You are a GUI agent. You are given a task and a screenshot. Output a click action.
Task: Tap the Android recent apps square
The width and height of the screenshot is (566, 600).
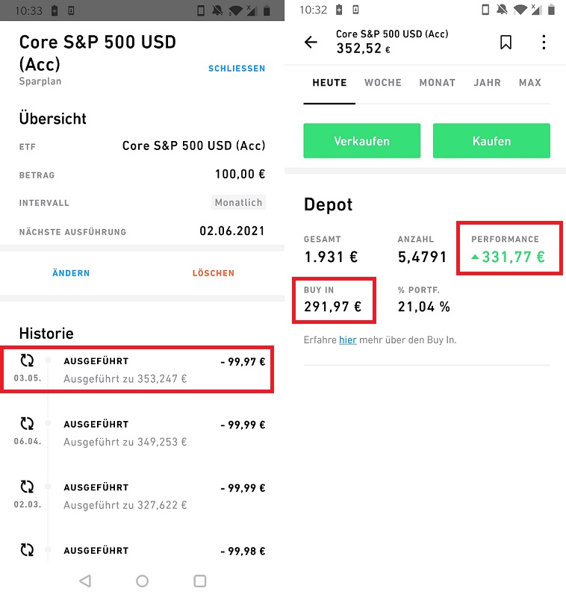coord(199,581)
